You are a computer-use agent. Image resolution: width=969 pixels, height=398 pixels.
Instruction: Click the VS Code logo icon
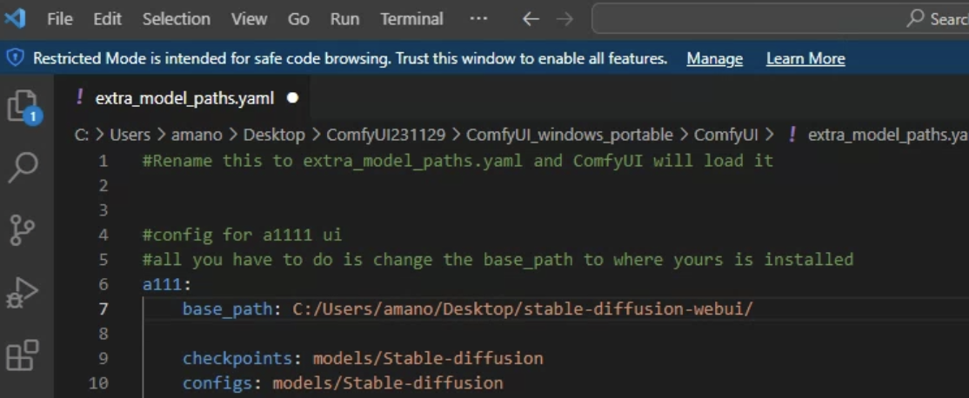tap(15, 18)
